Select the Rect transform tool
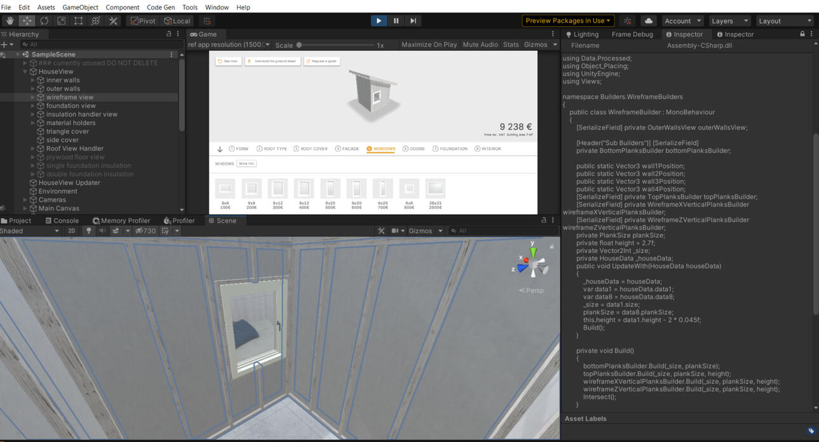819x442 pixels. coord(77,20)
